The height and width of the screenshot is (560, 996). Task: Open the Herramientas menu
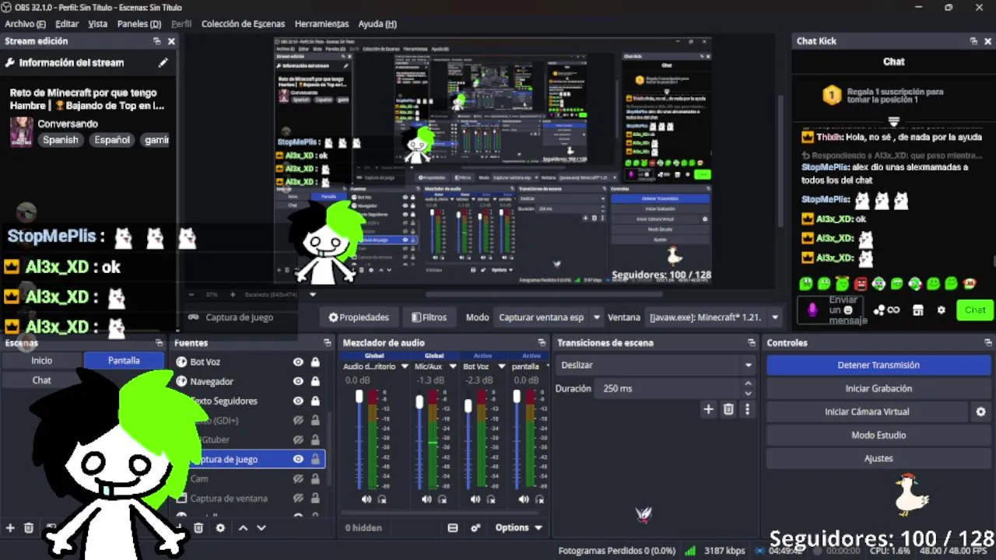point(322,24)
